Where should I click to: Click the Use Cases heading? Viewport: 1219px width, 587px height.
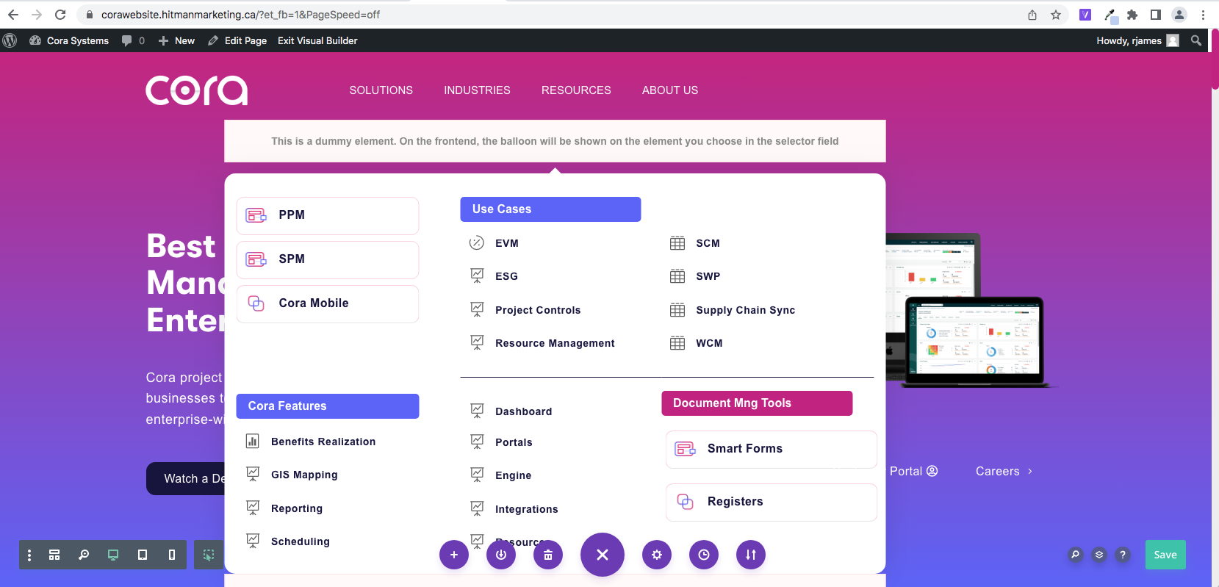pos(550,209)
